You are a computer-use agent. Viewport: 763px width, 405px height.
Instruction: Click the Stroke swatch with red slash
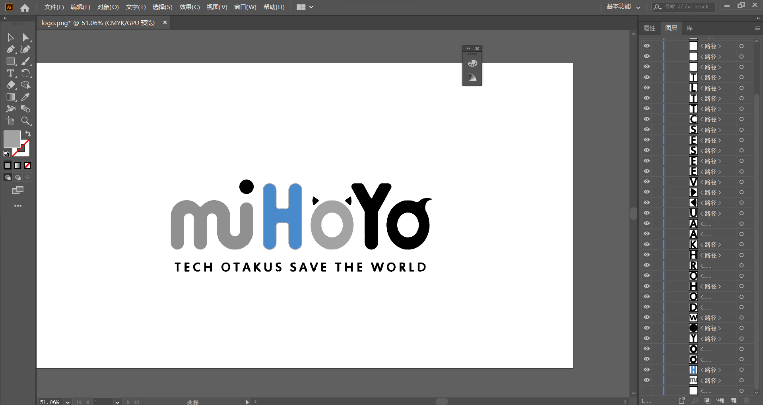24,151
